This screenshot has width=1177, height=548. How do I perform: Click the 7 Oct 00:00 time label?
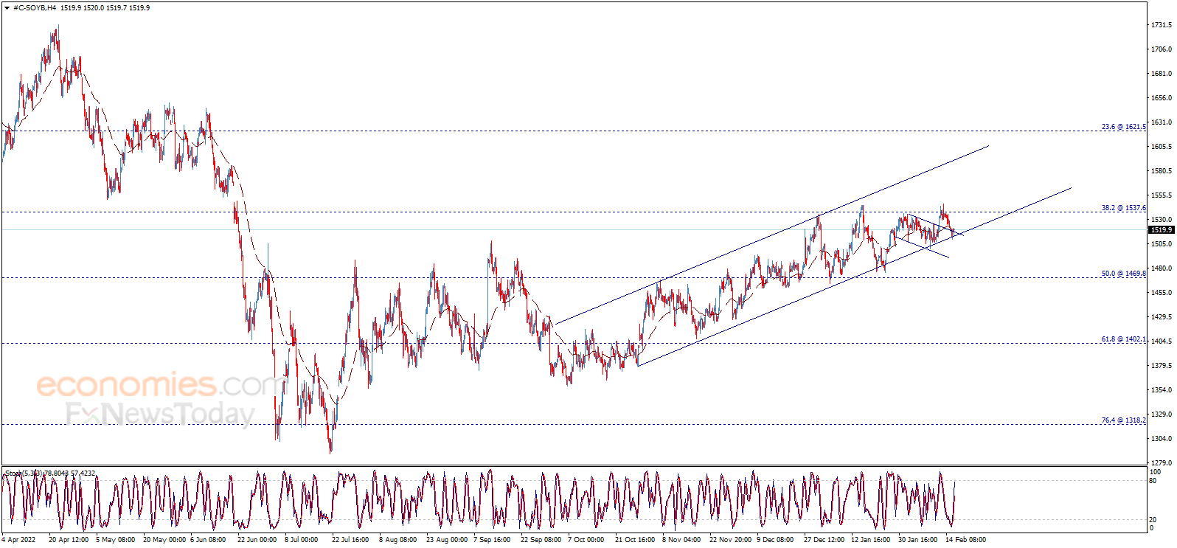586,539
